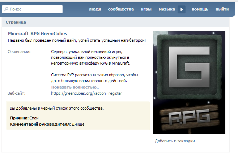Click the Причина: Спам line
Screen dimensions: 238x155
point(24,118)
